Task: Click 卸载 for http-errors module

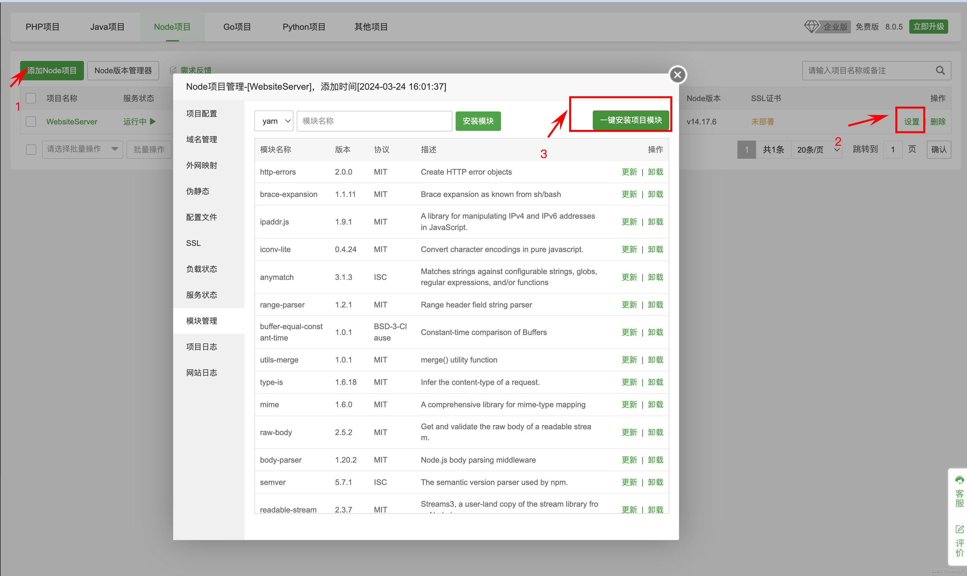Action: point(655,172)
